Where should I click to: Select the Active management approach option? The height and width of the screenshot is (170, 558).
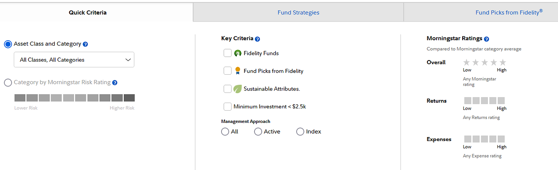tap(258, 132)
